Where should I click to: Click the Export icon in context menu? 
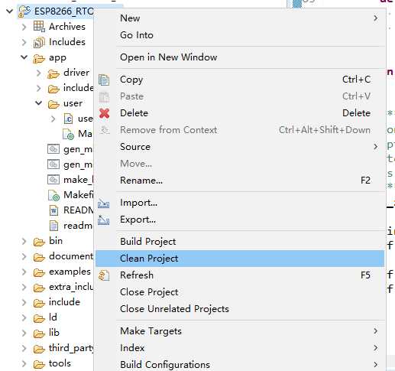coord(104,220)
